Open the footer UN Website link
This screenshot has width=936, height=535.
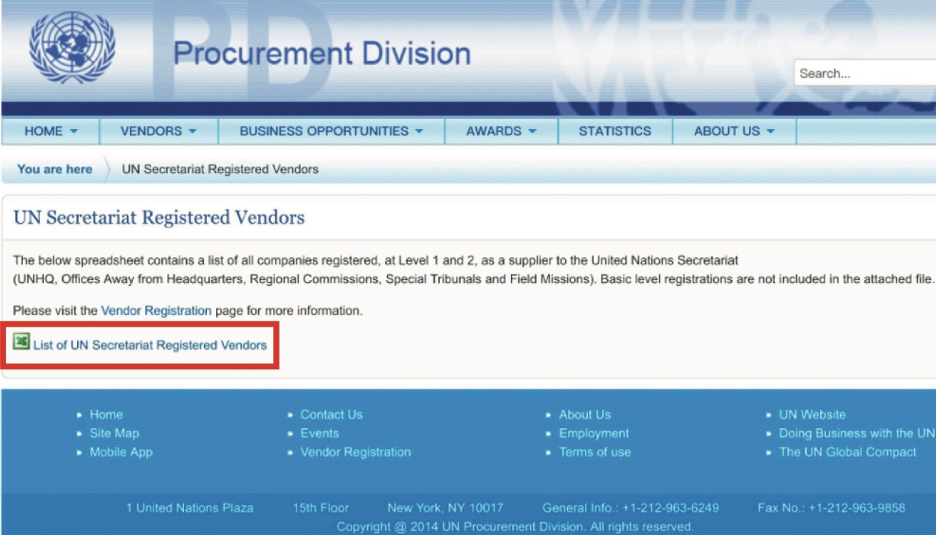point(812,414)
